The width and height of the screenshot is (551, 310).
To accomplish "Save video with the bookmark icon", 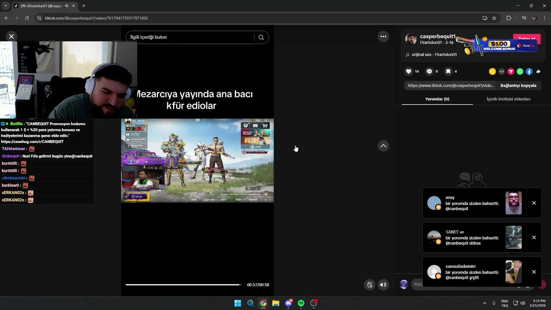I will pos(448,71).
